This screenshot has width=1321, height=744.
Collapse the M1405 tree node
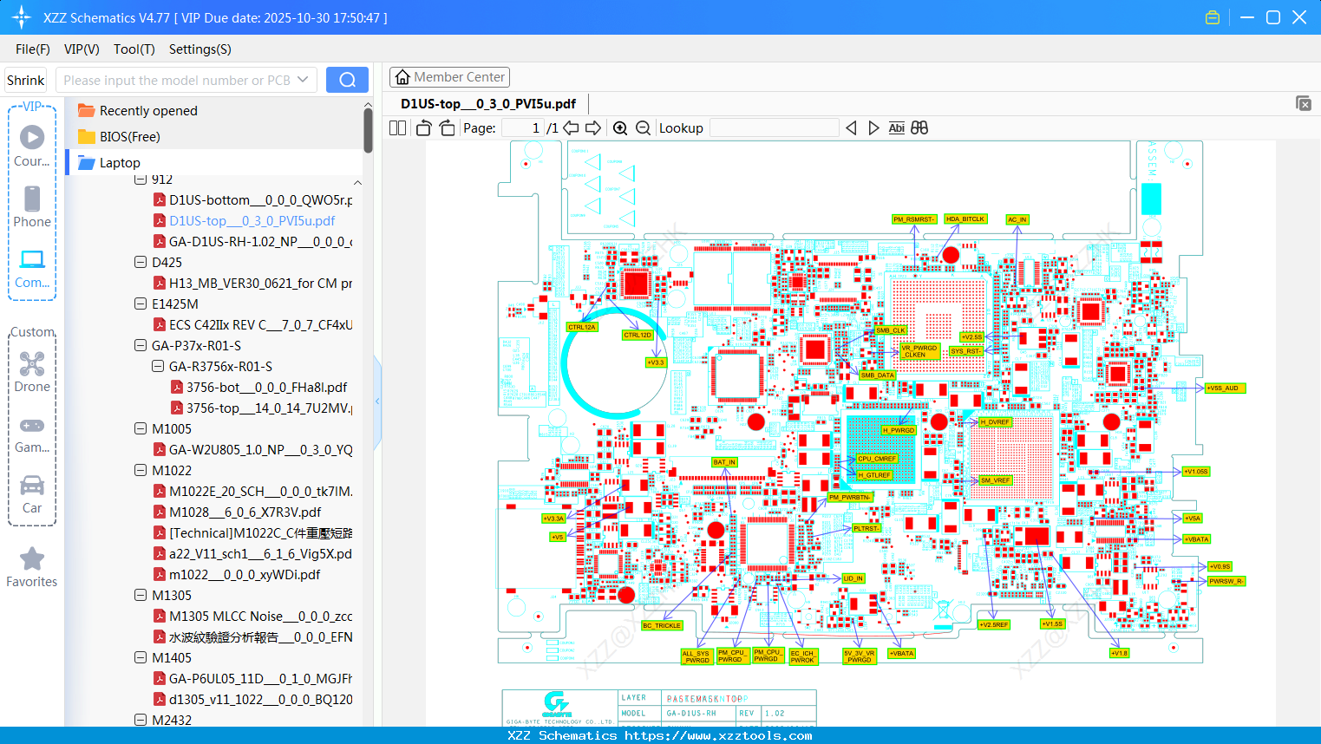click(x=141, y=657)
